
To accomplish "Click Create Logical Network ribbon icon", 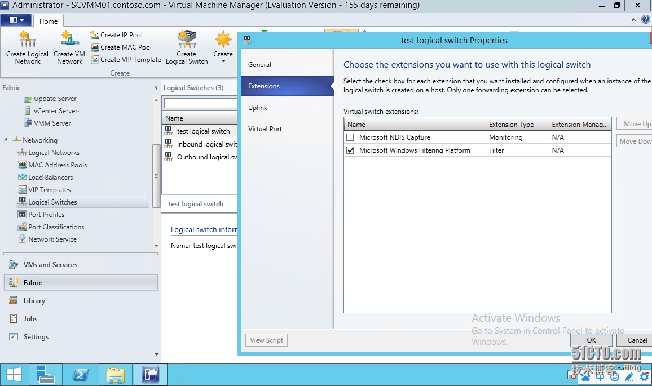I will (28, 47).
